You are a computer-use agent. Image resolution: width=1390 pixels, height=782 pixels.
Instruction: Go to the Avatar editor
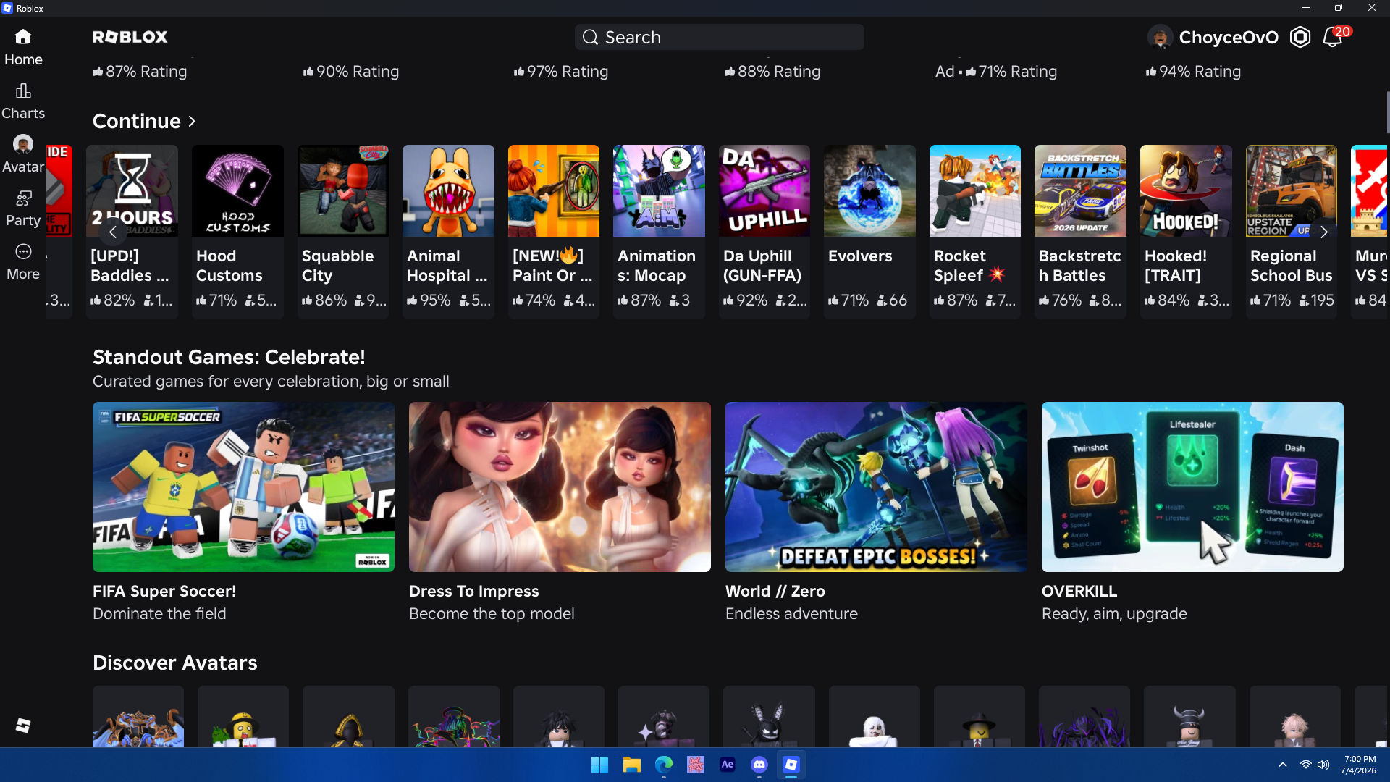(x=23, y=154)
